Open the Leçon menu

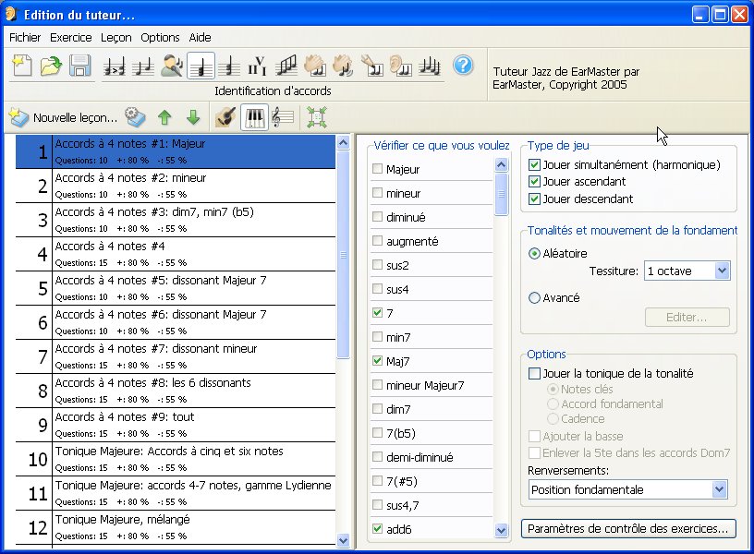[116, 38]
